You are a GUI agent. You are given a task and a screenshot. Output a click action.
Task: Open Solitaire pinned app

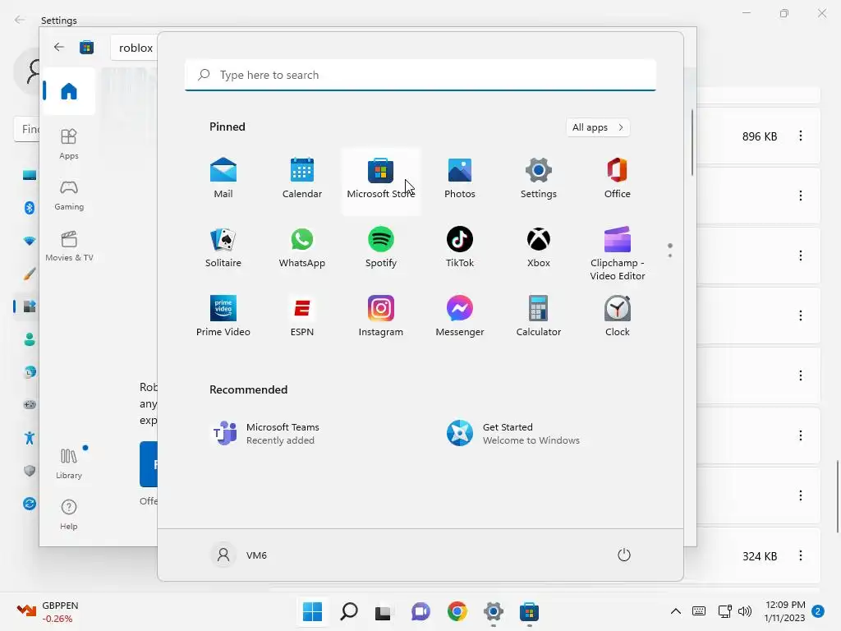[223, 248]
